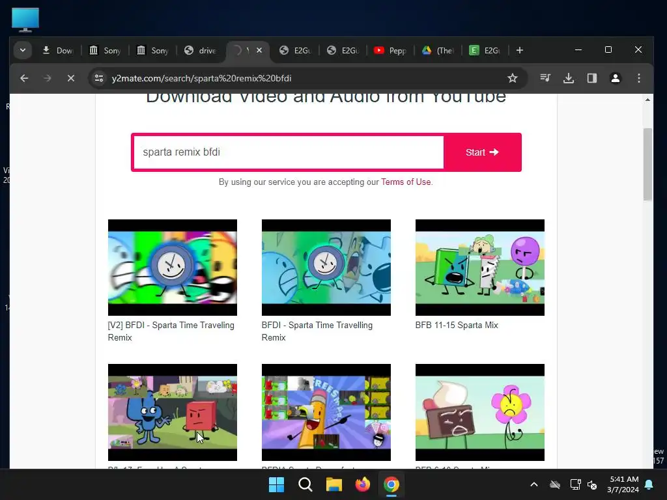Viewport: 667px width, 500px height.
Task: Click the muted volume tray icon
Action: pyautogui.click(x=591, y=484)
